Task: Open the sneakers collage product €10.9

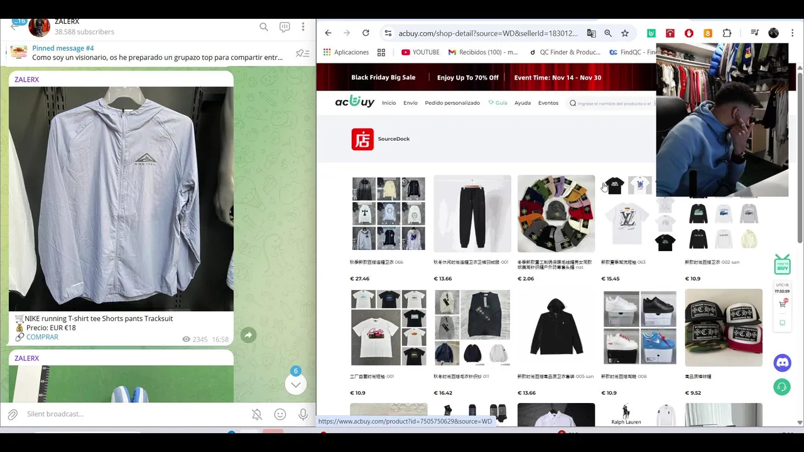Action: [x=639, y=328]
